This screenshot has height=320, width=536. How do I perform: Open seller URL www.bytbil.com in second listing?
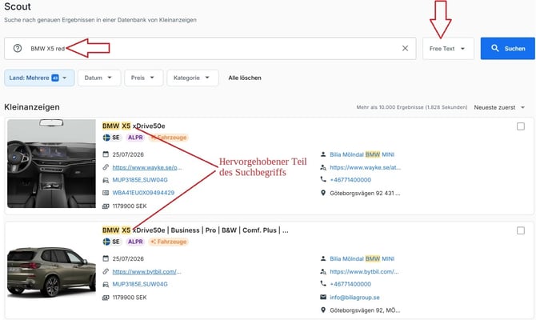pyautogui.click(x=364, y=272)
